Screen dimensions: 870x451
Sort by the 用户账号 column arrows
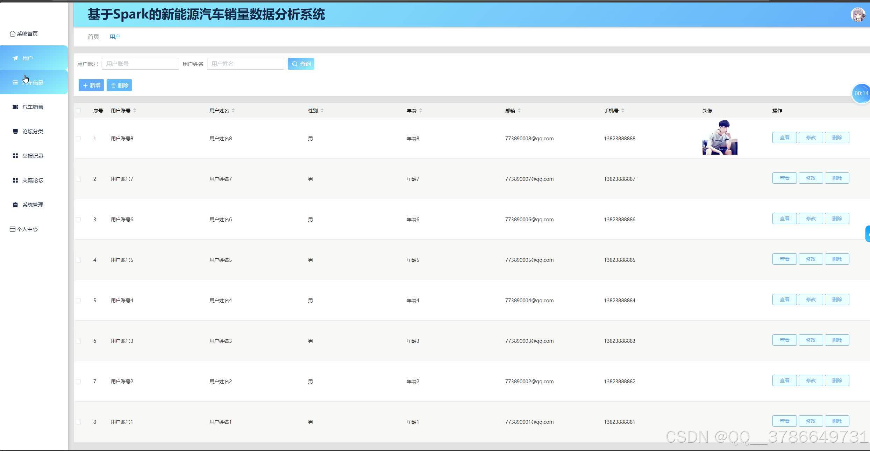[135, 111]
